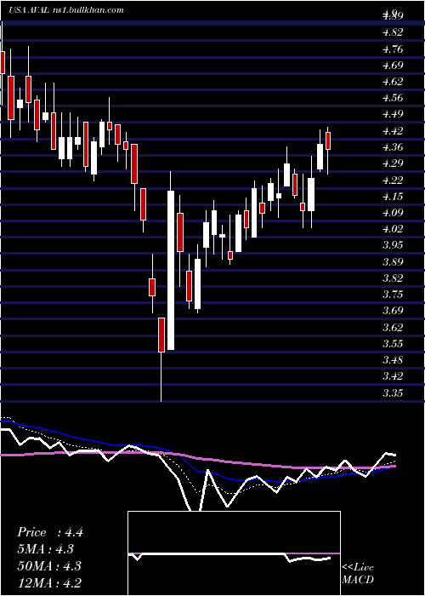Click the 3.82 price axis label
Image resolution: width=425 pixels, height=596 pixels.
[x=393, y=278]
